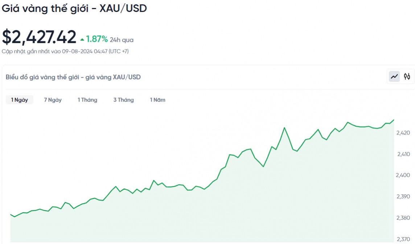Viewport: 415px width, 244px height.
Task: Click the 1.87% change percentage
Action: [x=97, y=39]
